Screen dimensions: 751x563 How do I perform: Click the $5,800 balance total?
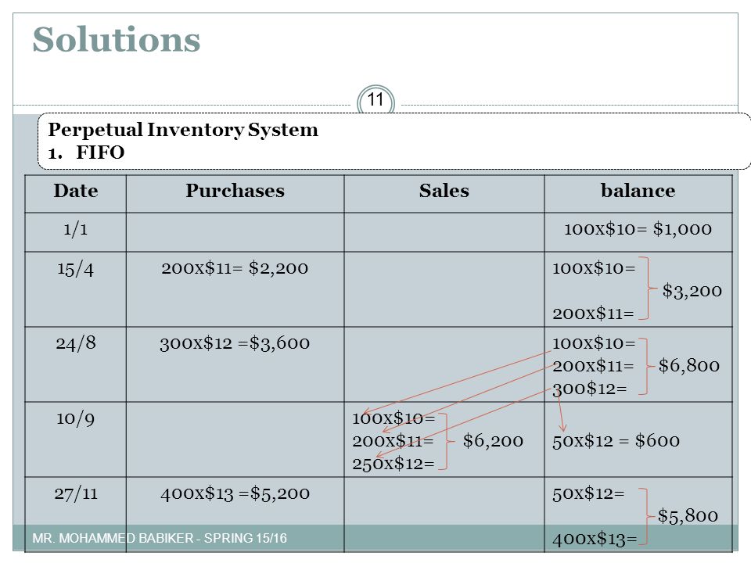[688, 516]
